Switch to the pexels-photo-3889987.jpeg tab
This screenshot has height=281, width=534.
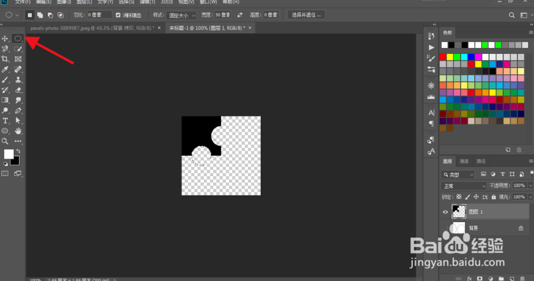pyautogui.click(x=92, y=28)
